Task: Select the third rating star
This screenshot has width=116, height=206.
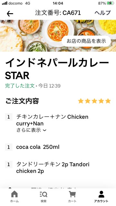Action: 94,101
